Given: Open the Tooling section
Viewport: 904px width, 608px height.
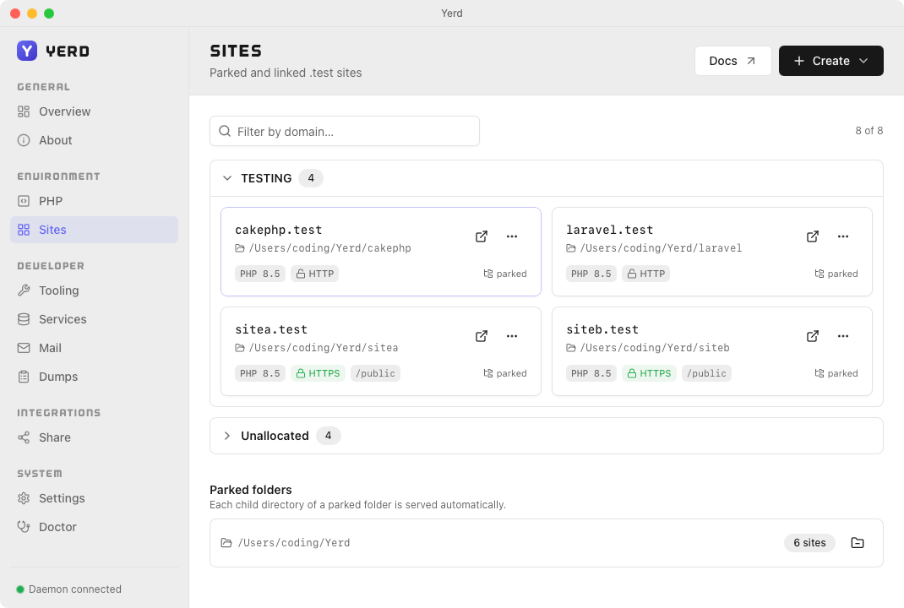Looking at the screenshot, I should (94, 290).
